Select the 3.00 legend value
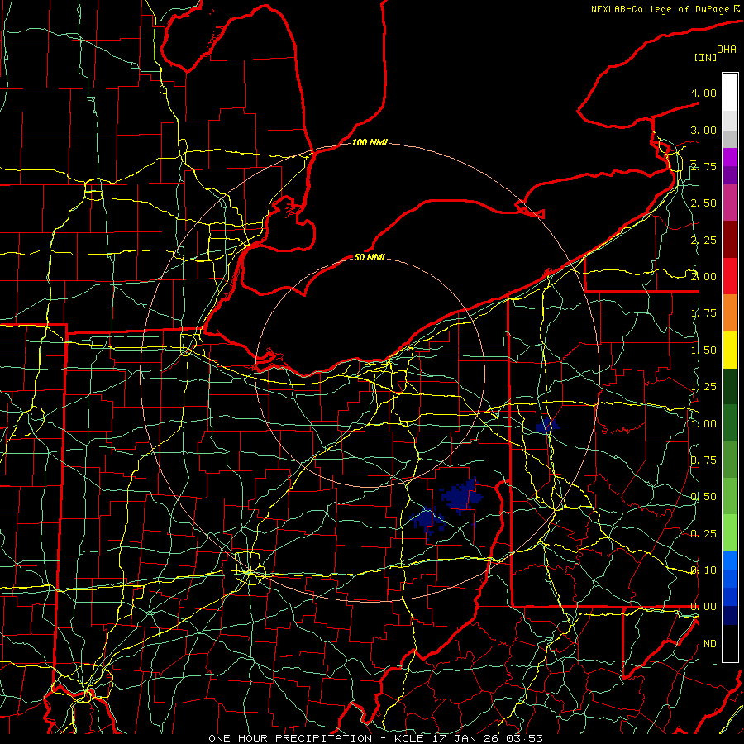 703,130
